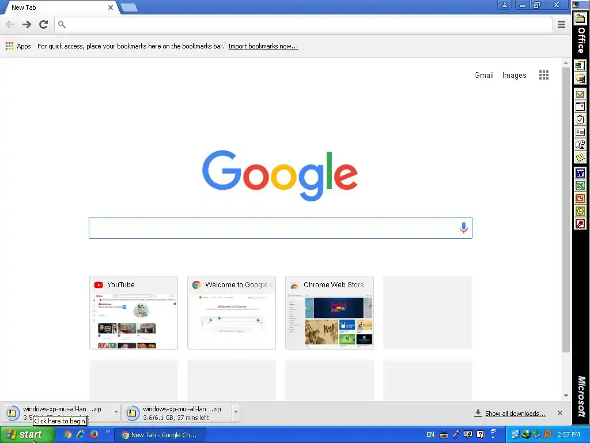The image size is (590, 443).
Task: Click the EN language indicator
Action: click(430, 434)
